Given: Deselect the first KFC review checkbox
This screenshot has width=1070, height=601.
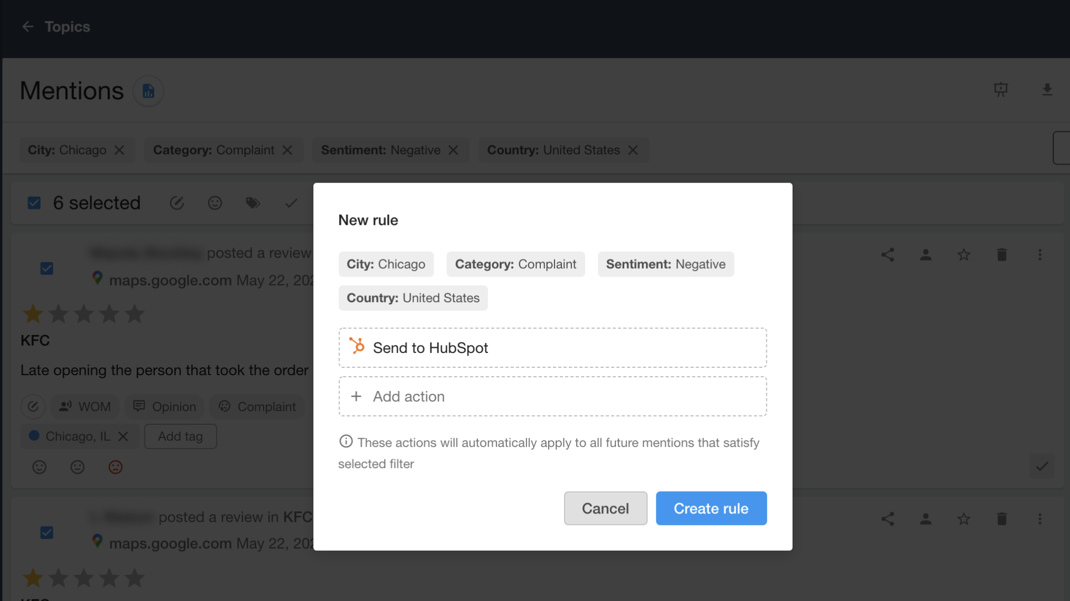Looking at the screenshot, I should click(46, 268).
